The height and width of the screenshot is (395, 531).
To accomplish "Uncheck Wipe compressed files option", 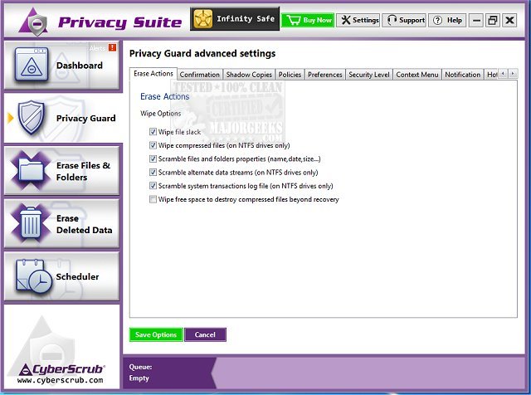I will click(x=153, y=145).
